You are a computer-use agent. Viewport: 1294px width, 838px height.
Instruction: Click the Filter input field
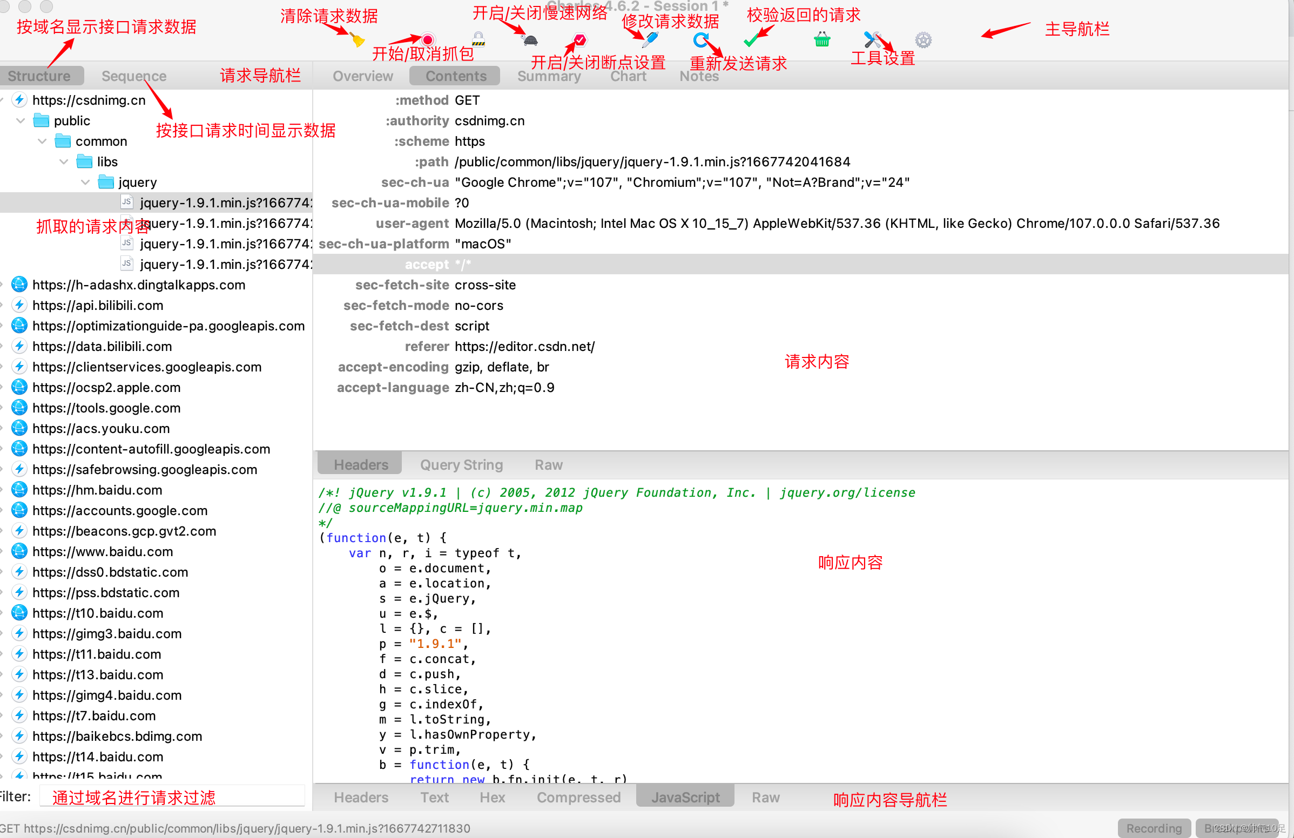point(172,797)
